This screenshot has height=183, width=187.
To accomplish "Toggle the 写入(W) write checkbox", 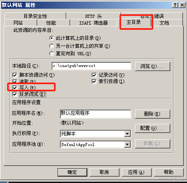I will click(x=15, y=88).
